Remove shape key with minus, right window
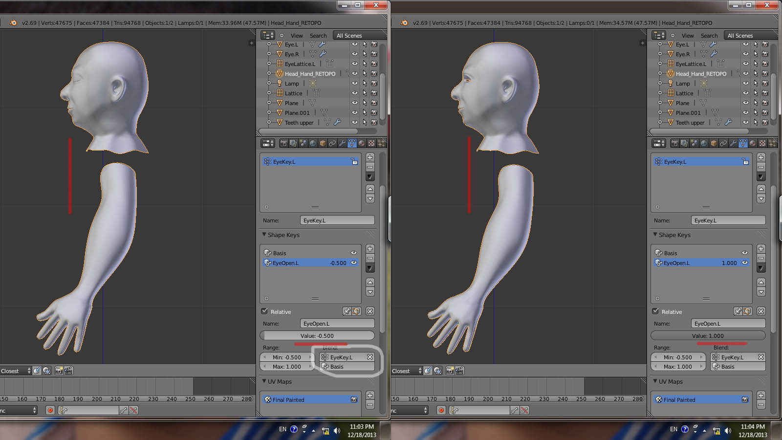 pyautogui.click(x=761, y=258)
